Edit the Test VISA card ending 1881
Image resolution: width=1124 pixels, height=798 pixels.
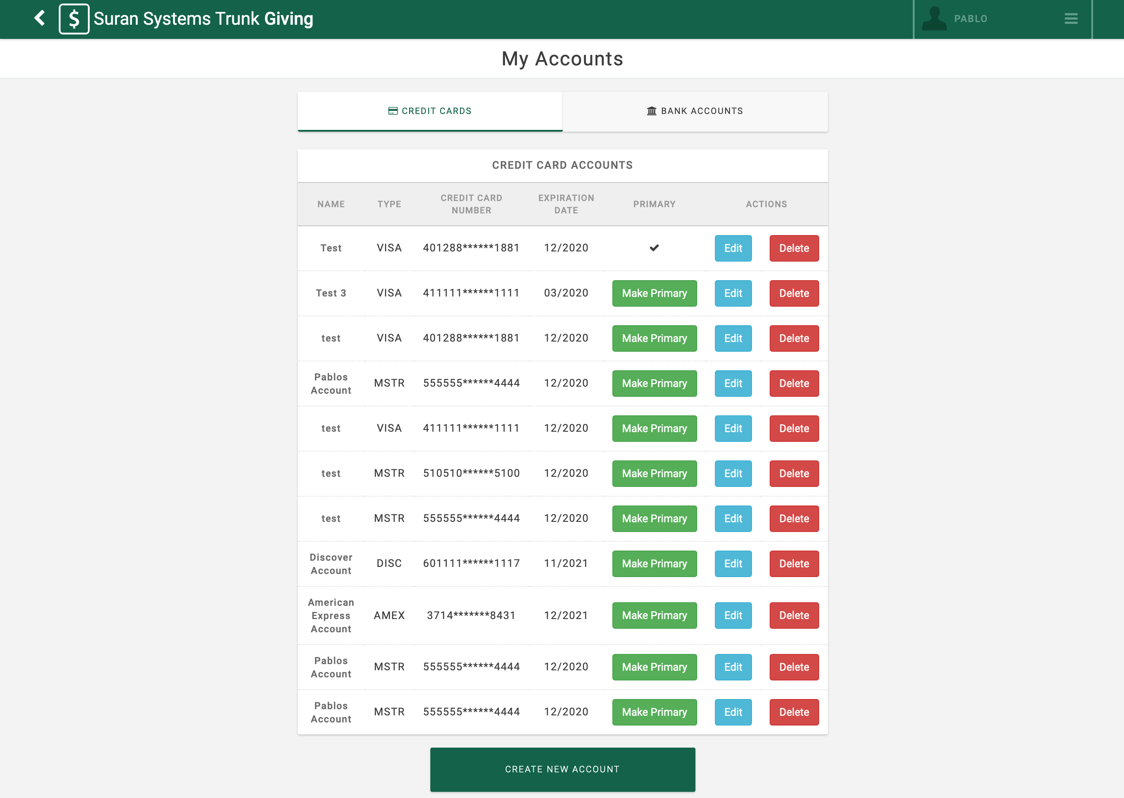733,248
